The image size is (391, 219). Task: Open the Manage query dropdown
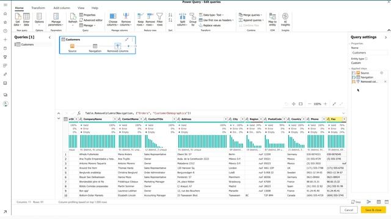87,26
